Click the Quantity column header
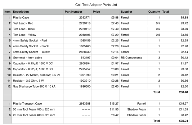The width and height of the screenshot is (192, 125). click(x=154, y=12)
